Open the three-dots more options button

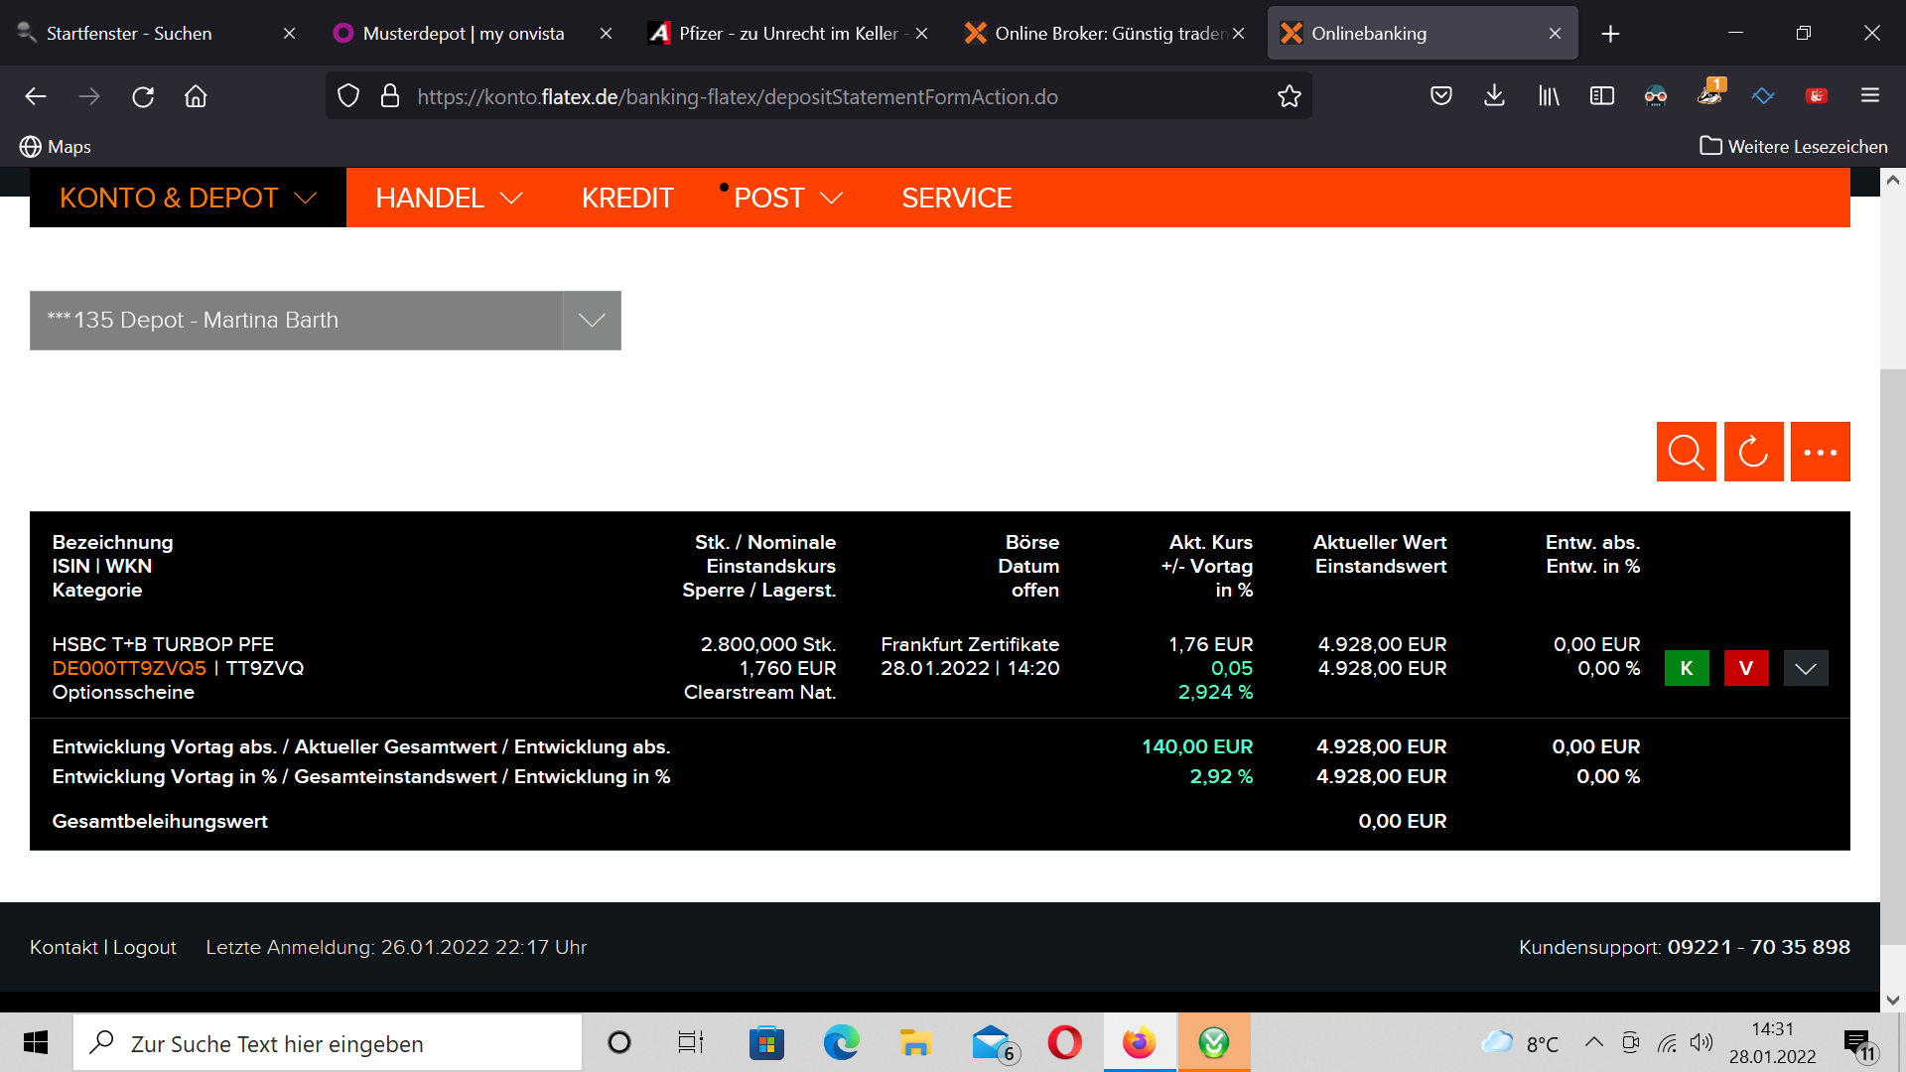1820,452
